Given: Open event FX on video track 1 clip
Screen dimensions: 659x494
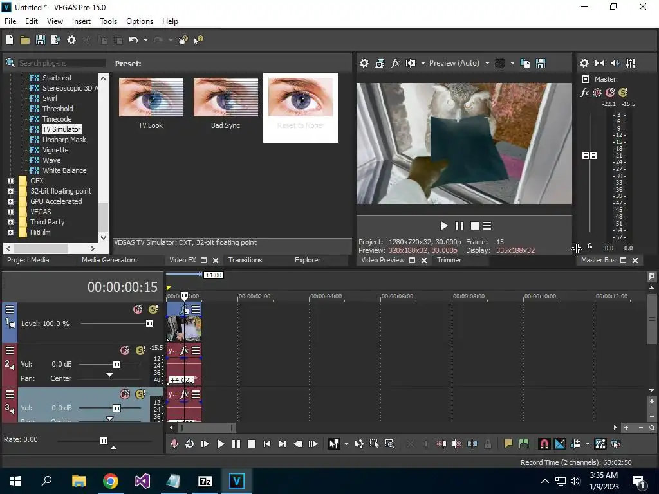Looking at the screenshot, I should click(184, 310).
